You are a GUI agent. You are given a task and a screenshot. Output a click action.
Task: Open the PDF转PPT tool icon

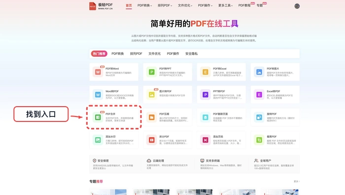click(152, 72)
